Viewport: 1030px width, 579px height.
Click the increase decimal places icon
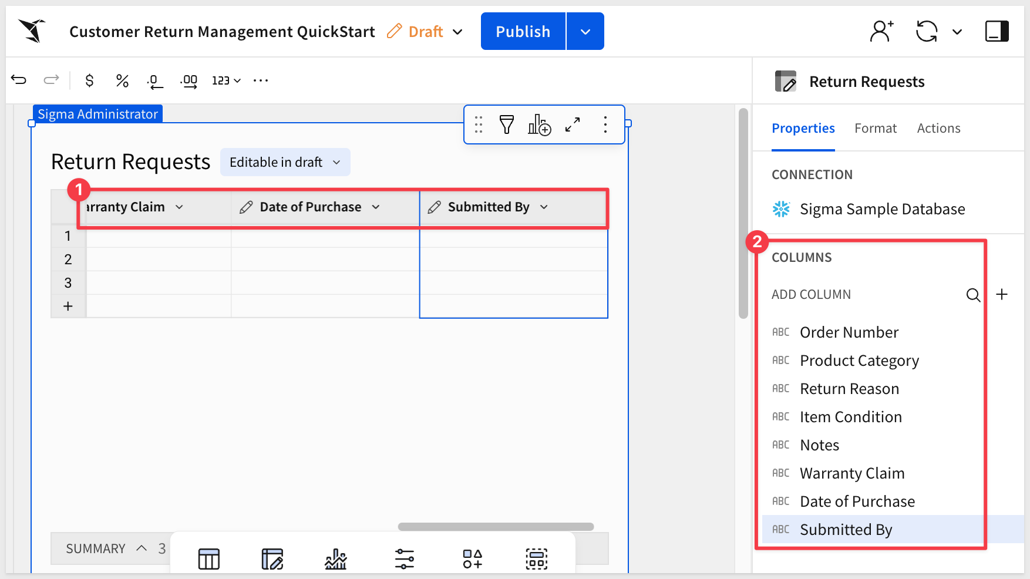click(x=189, y=81)
